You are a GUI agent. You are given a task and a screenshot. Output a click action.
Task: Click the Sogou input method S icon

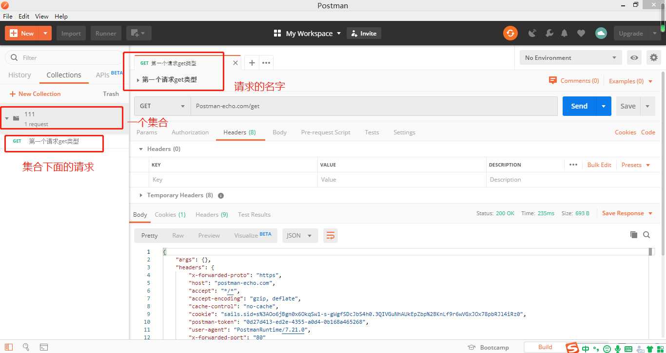coord(572,348)
